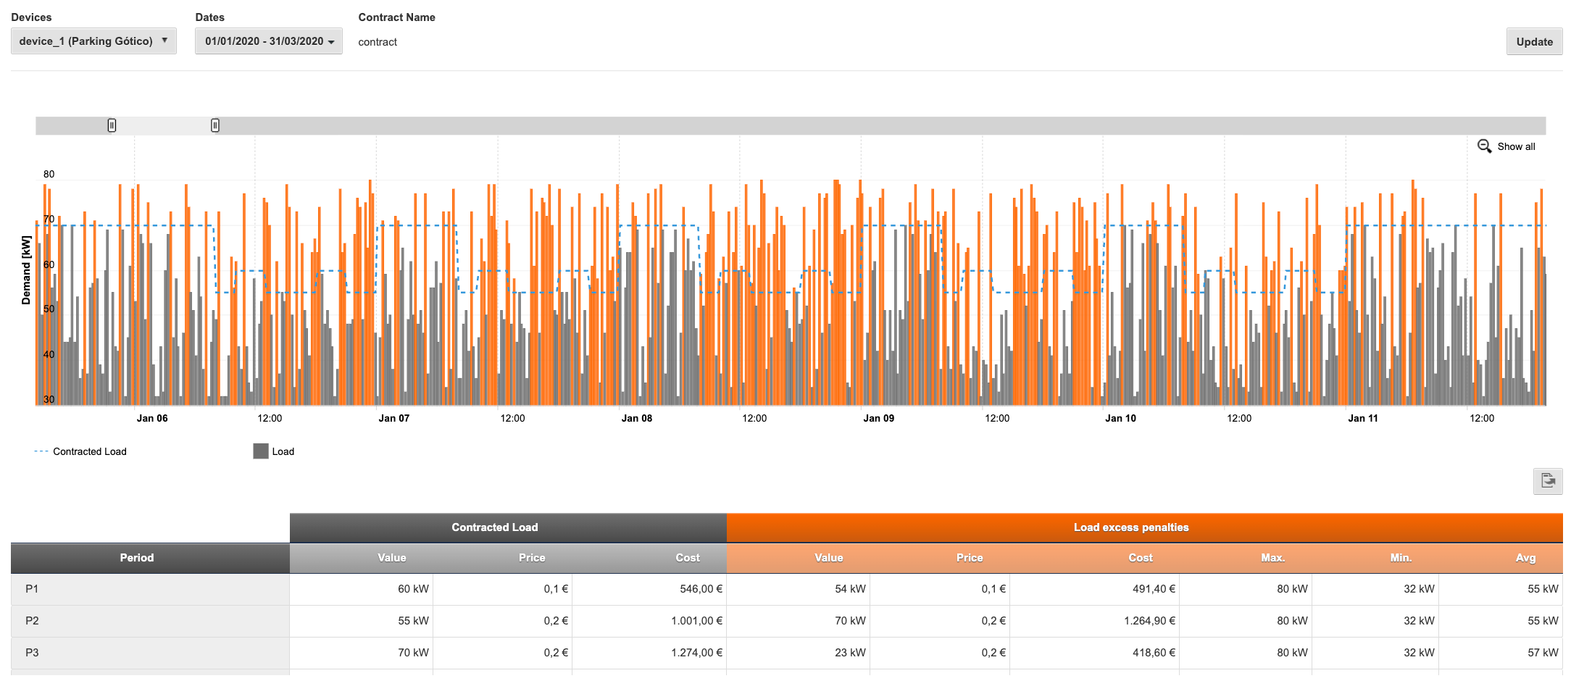Toggle the Contracted Load legend label

pos(90,451)
